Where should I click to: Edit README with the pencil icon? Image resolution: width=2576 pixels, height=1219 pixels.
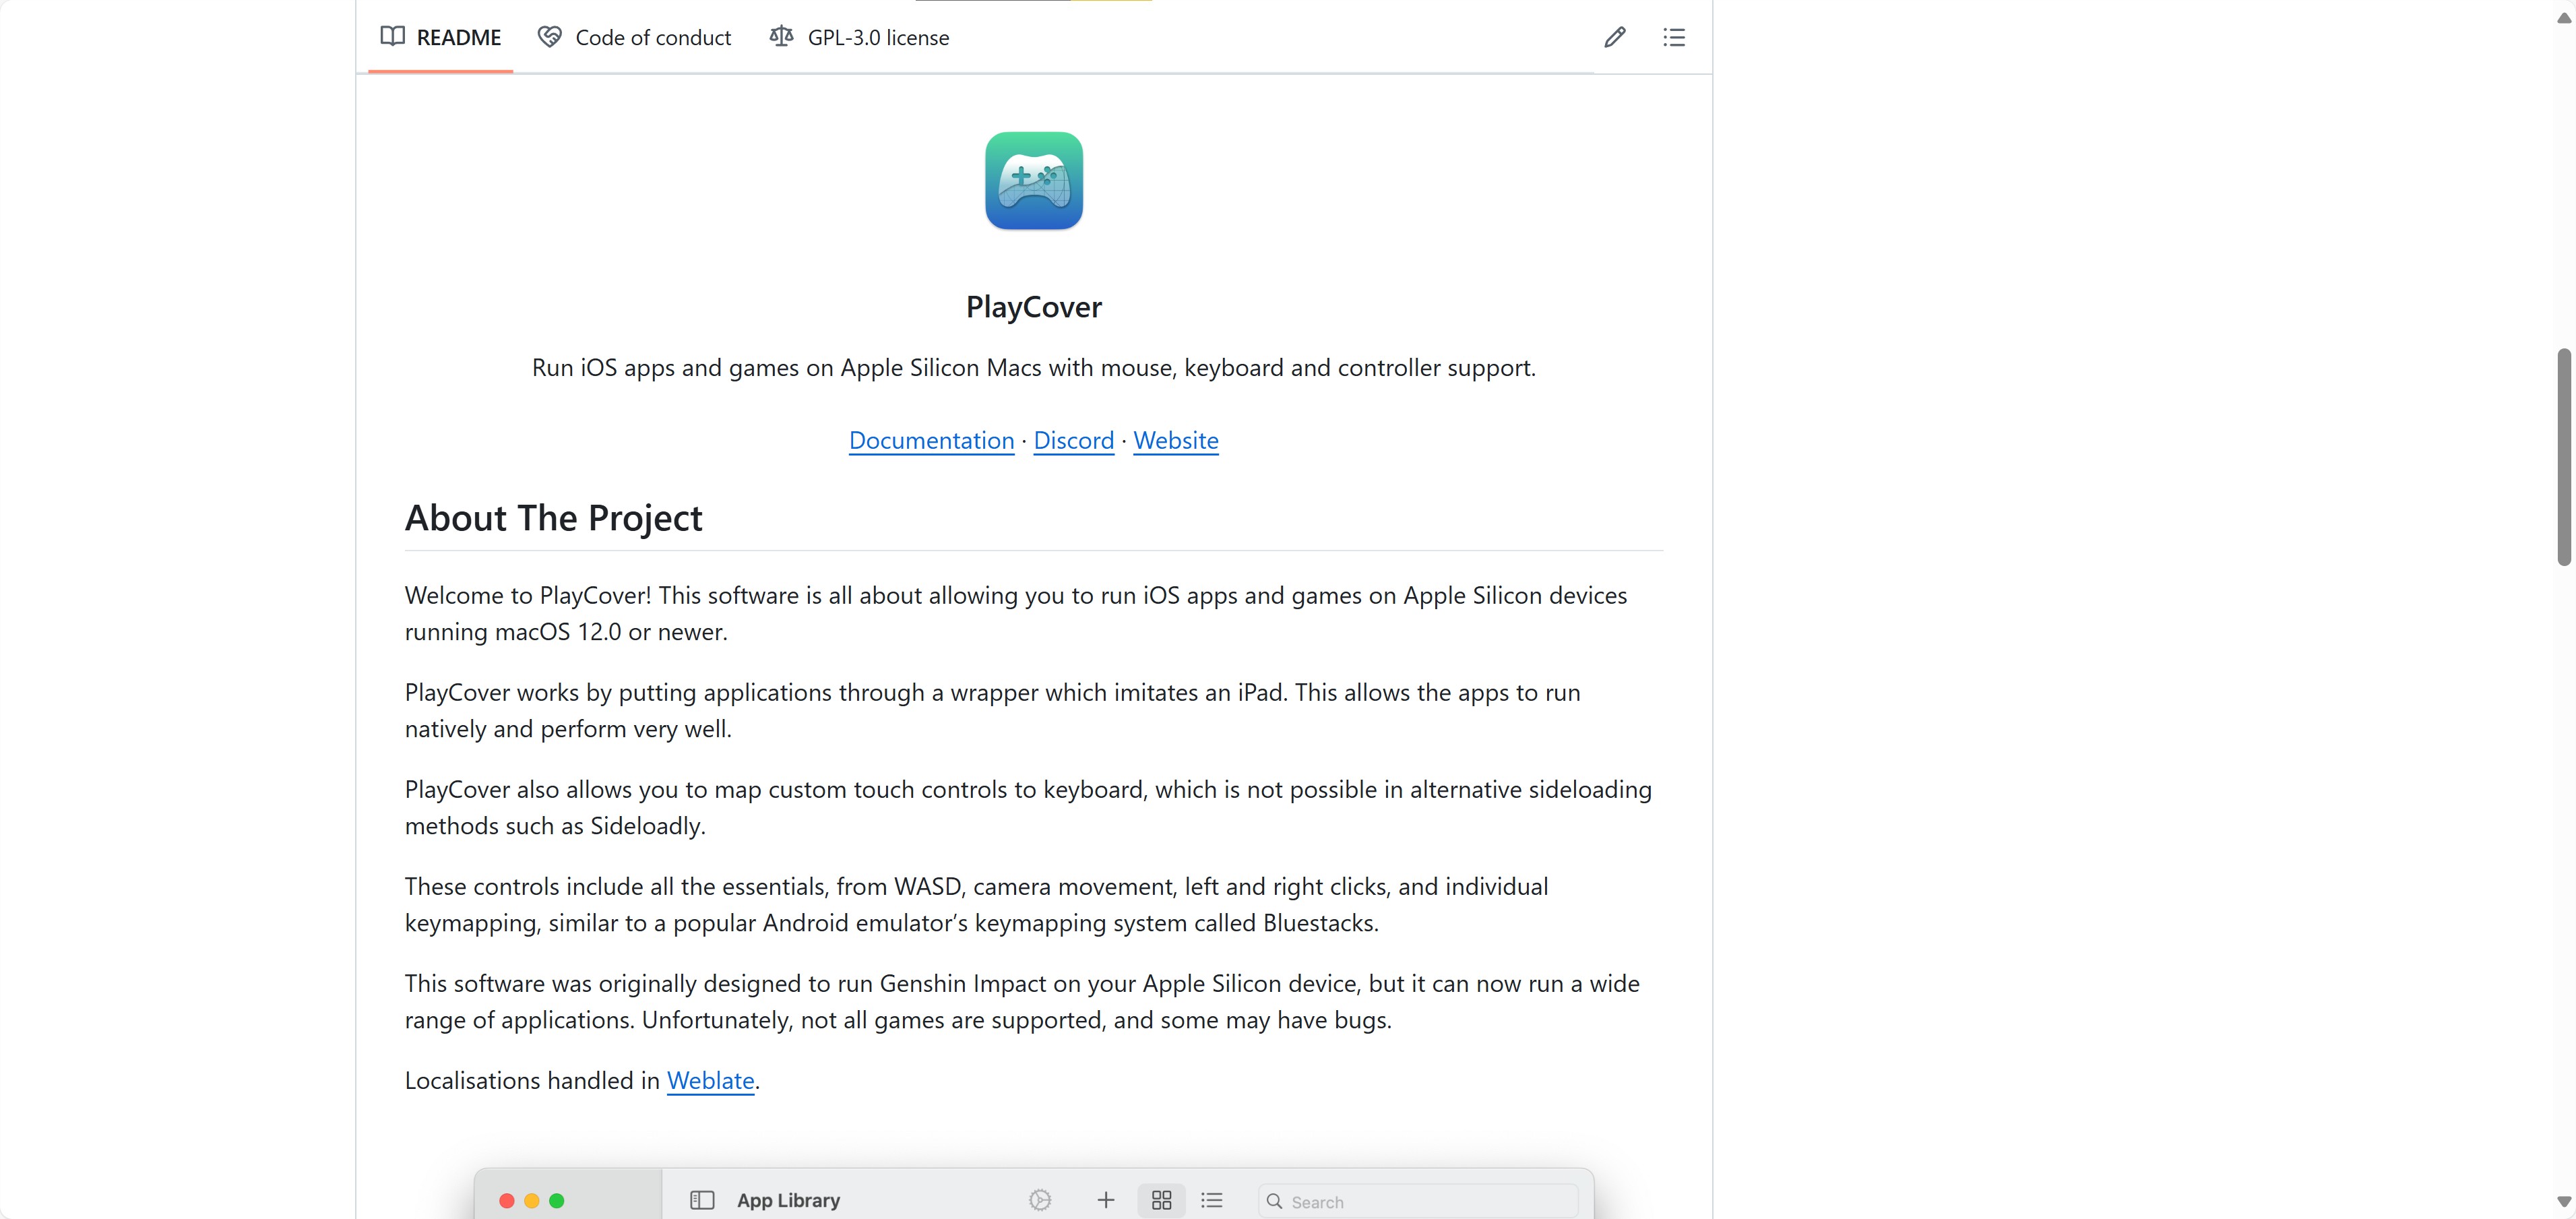[1615, 37]
